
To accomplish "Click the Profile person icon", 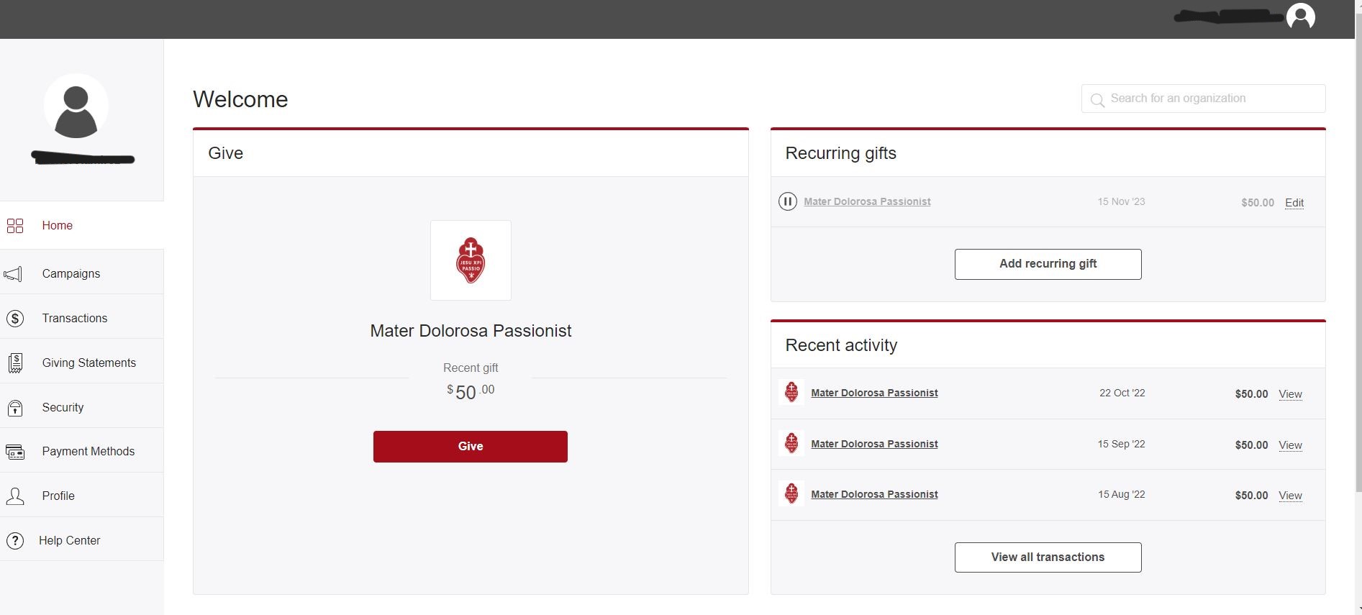I will click(x=15, y=496).
